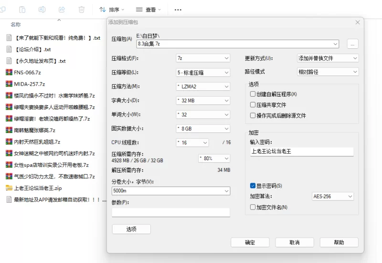Screen dimensions: 382x263
Task: Enable 操作完成后删除源文件 checkbox
Action: pos(253,115)
